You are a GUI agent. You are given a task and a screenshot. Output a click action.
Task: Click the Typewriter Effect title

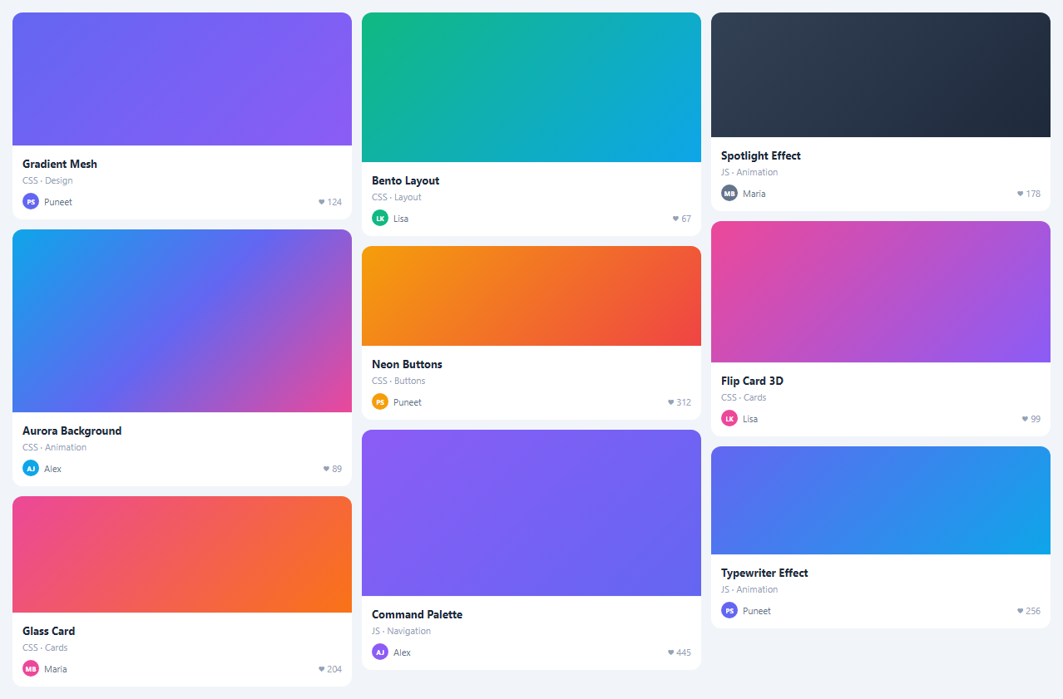(765, 573)
